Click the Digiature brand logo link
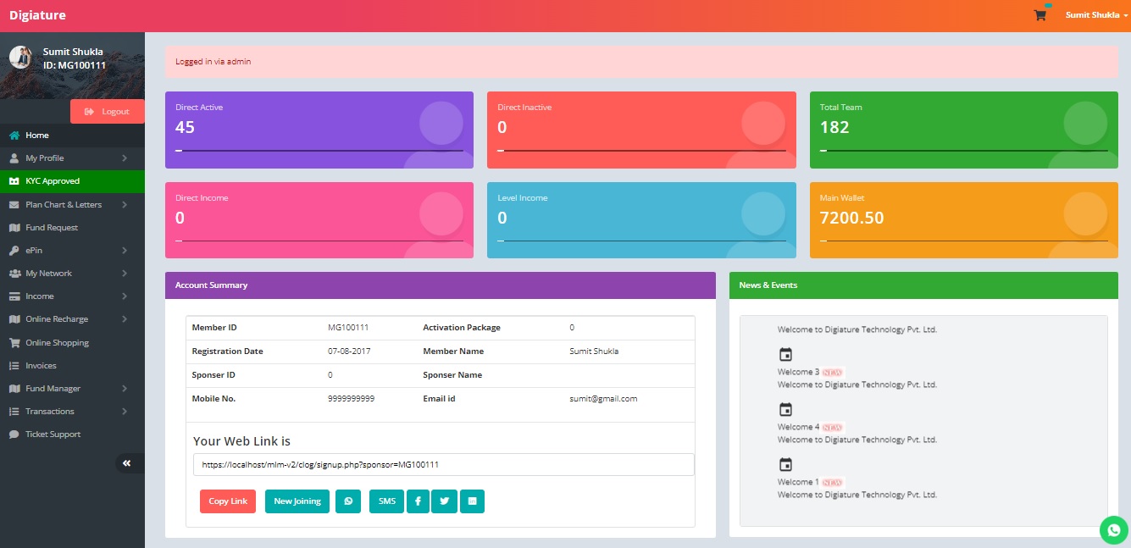The width and height of the screenshot is (1131, 548). point(37,15)
